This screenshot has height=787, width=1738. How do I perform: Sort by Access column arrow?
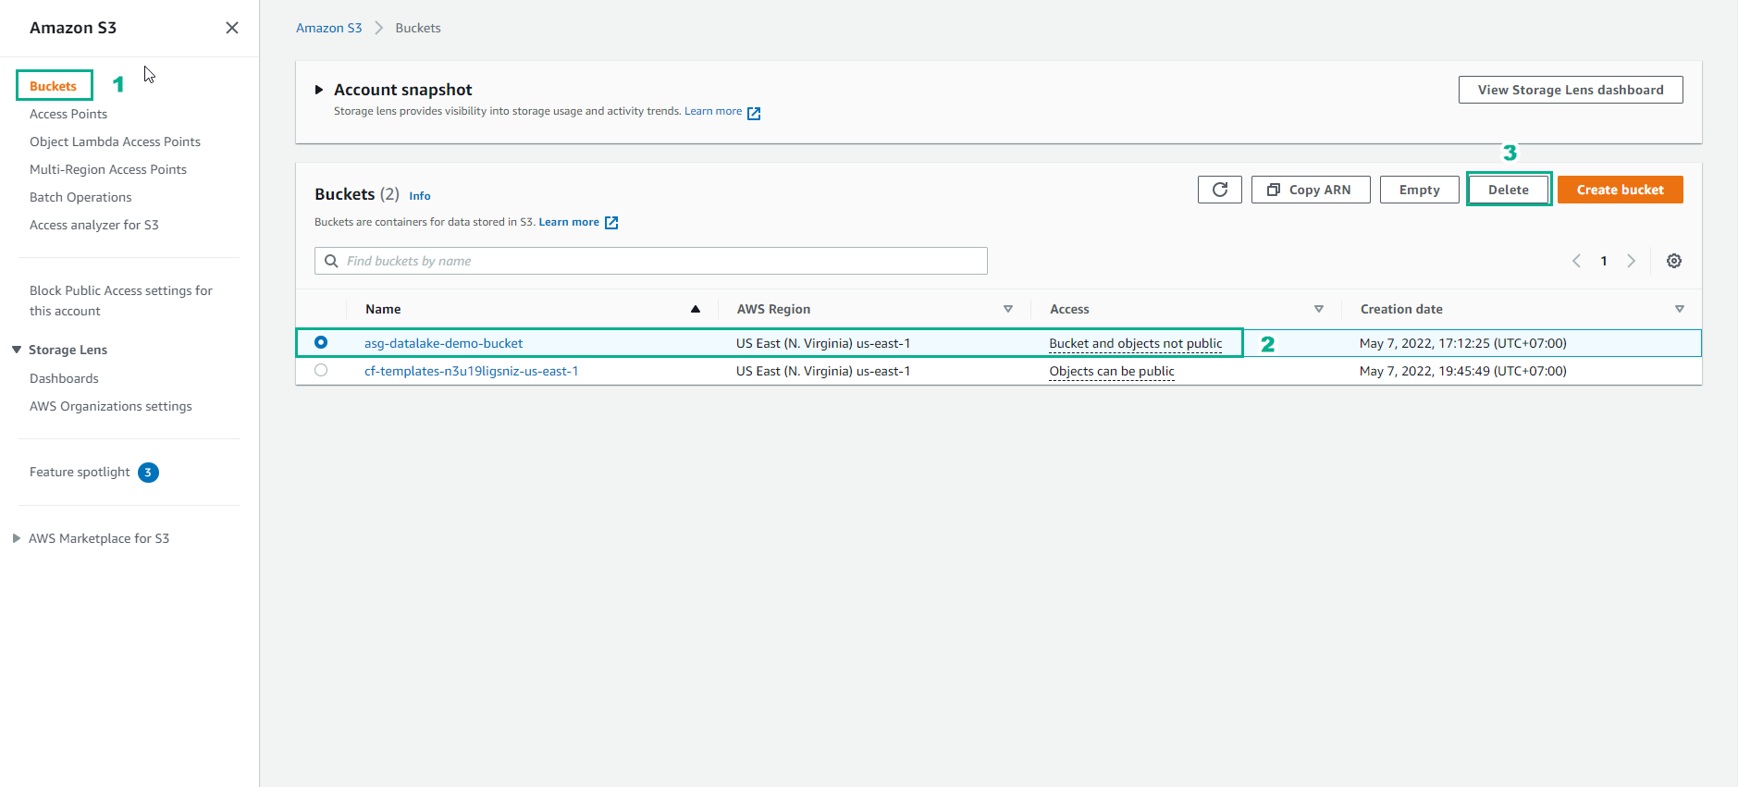(x=1319, y=309)
